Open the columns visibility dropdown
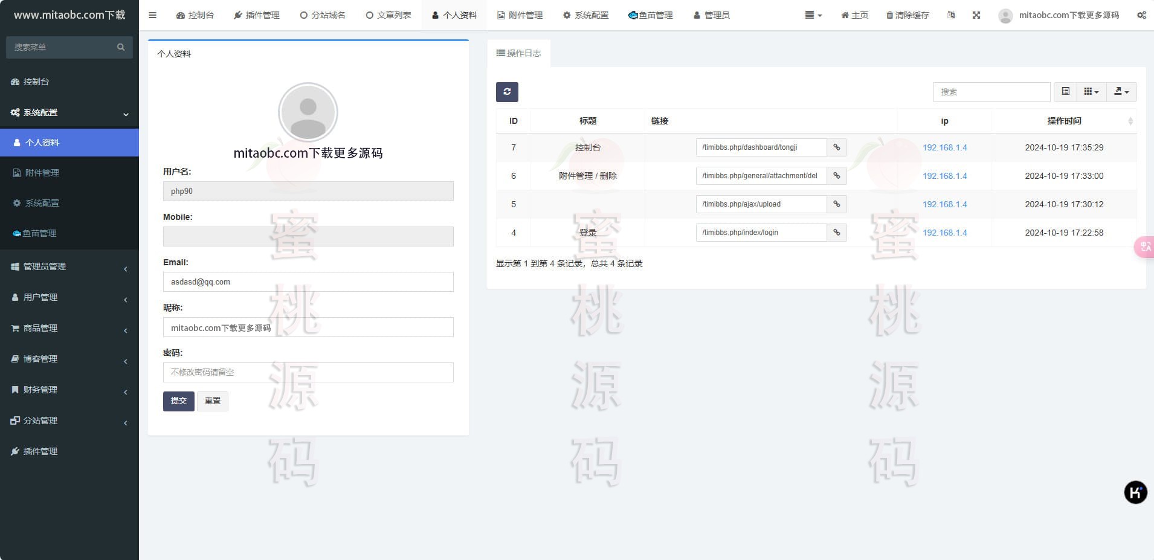The image size is (1154, 560). tap(1091, 92)
